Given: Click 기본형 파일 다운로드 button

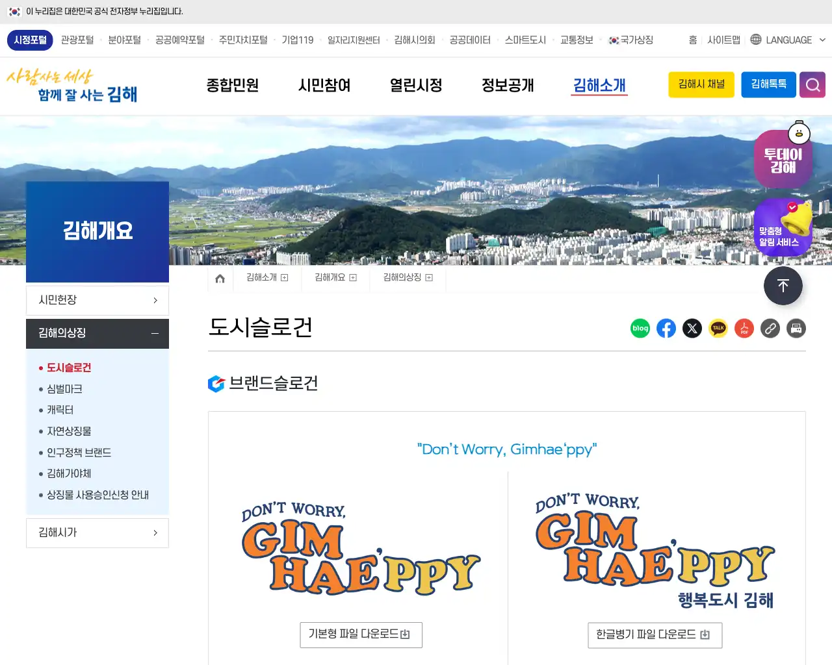Looking at the screenshot, I should [361, 634].
